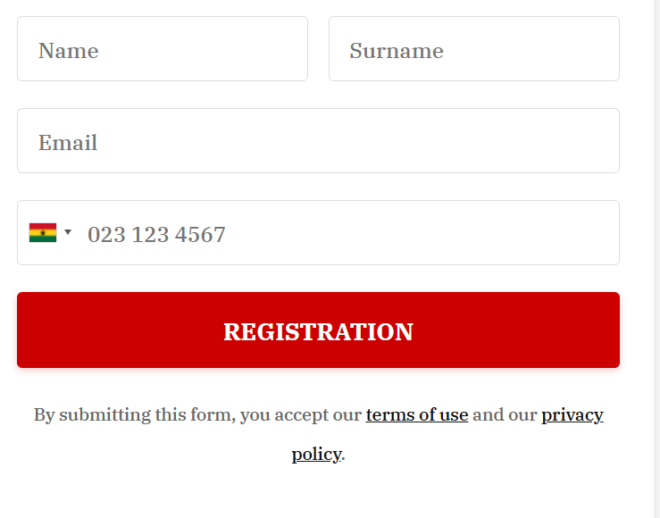Click the Ghana flag icon
660x518 pixels.
43,233
